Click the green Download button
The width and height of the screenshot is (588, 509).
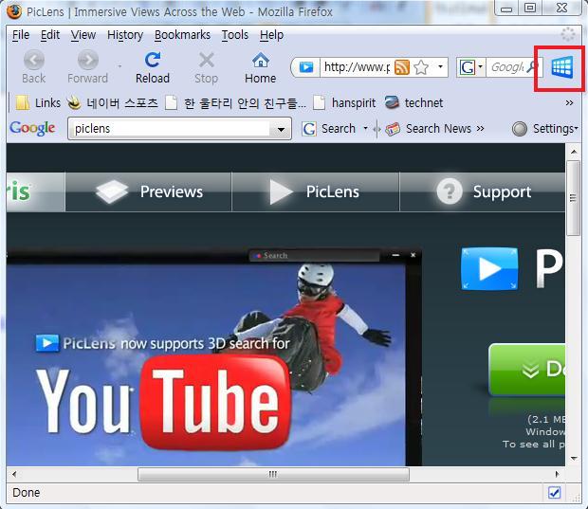(x=527, y=370)
